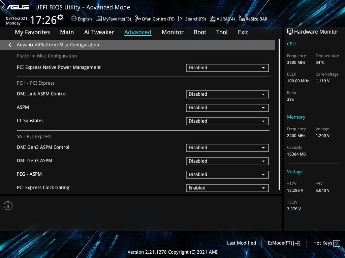Select DMI Link ASPM Control label

[x=41, y=94]
